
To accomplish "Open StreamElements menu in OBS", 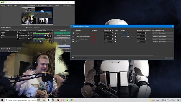I will (67, 5).
